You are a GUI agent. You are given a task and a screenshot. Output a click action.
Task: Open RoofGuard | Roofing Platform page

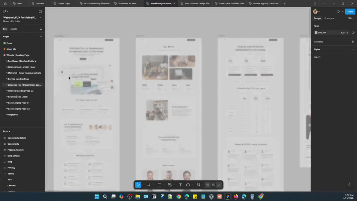[x=22, y=61]
